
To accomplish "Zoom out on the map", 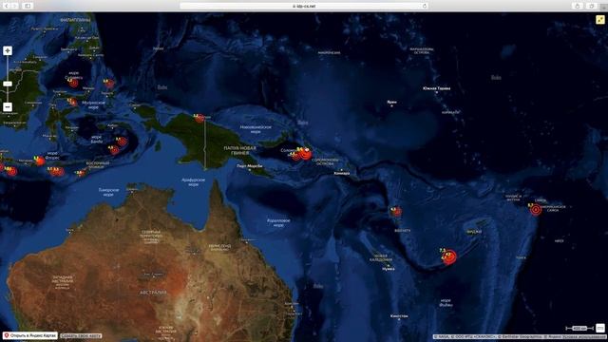I will click(8, 106).
